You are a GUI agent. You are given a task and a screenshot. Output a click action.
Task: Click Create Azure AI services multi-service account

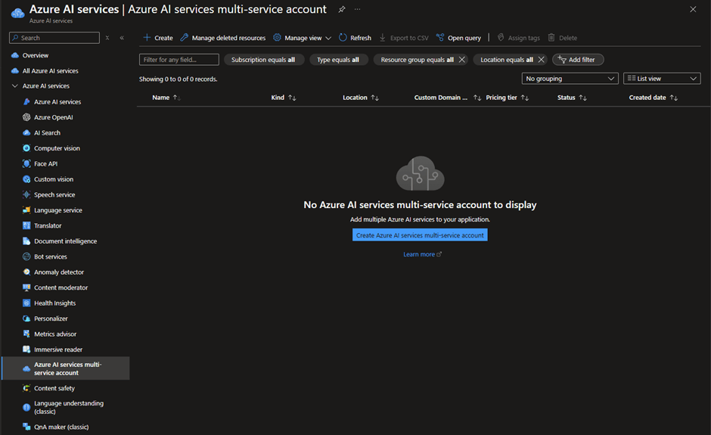point(420,235)
